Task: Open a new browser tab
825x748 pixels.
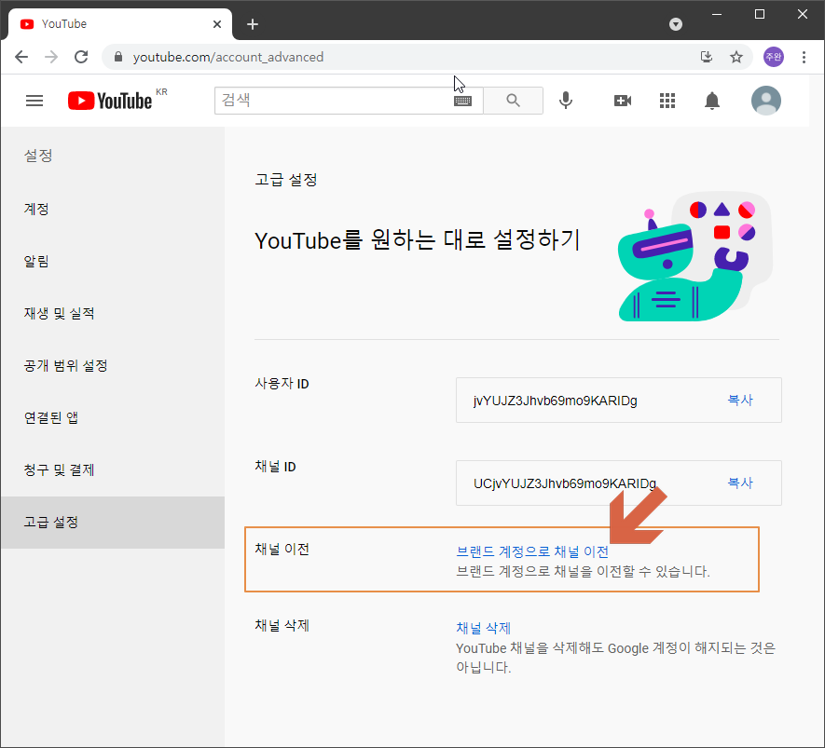Action: (253, 24)
